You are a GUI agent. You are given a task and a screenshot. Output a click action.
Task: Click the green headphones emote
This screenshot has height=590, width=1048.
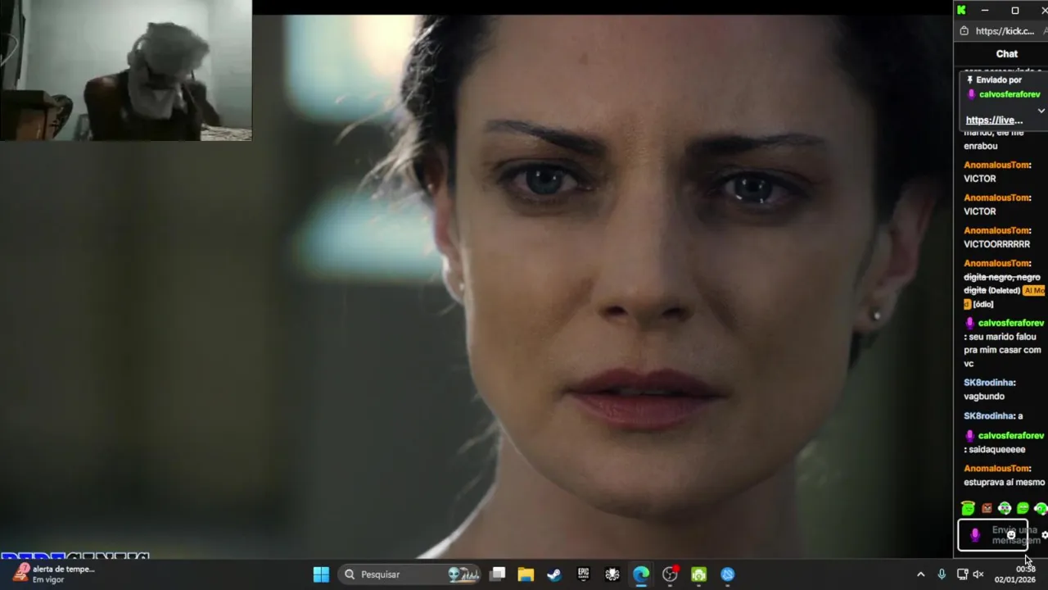[x=1005, y=509]
